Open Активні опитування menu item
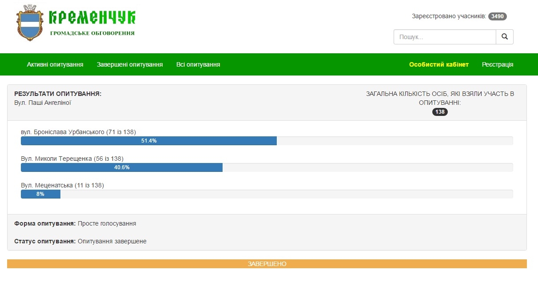 [55, 64]
